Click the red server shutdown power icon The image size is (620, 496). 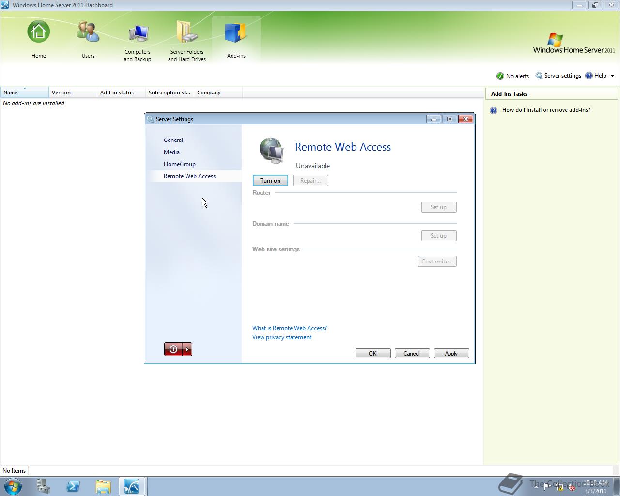point(173,349)
